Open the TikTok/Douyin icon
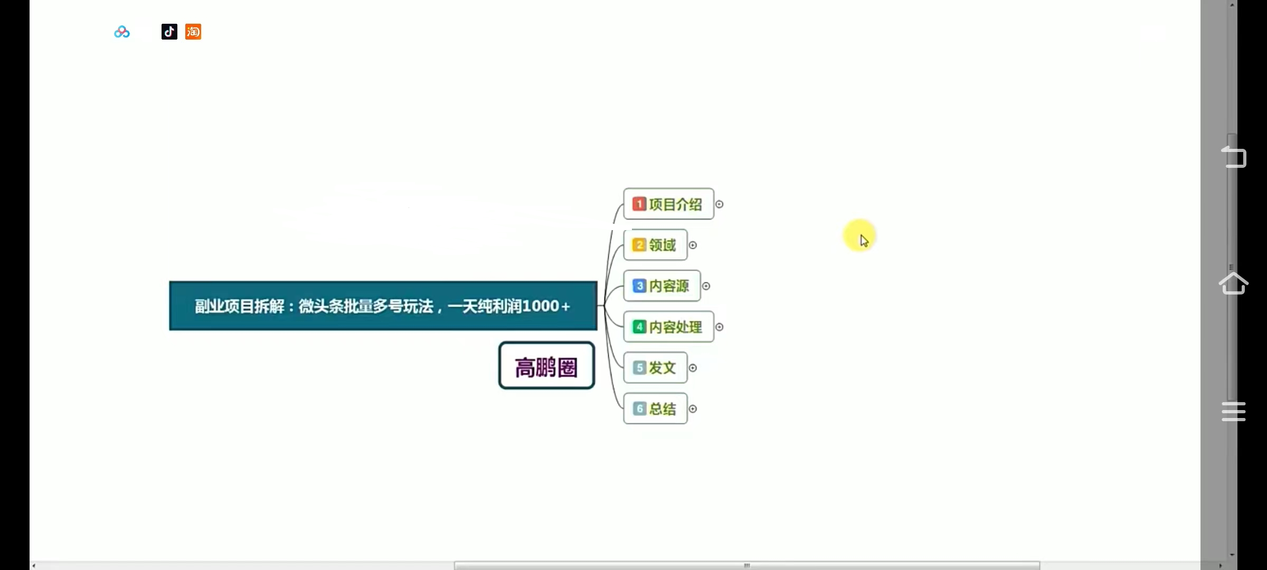Image resolution: width=1267 pixels, height=570 pixels. tap(169, 32)
